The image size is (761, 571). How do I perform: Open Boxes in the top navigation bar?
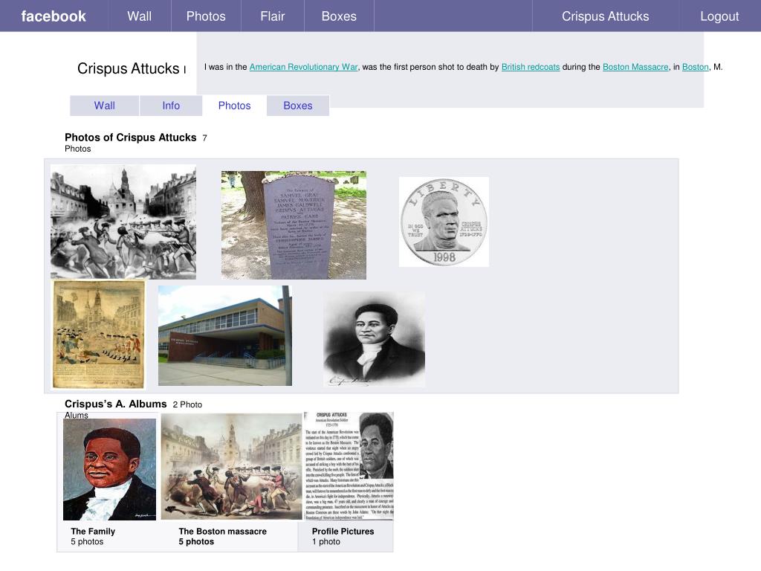point(339,16)
